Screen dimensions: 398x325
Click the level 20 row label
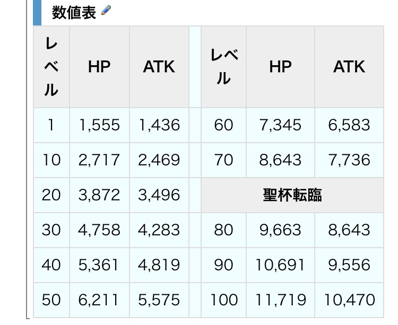pos(51,195)
